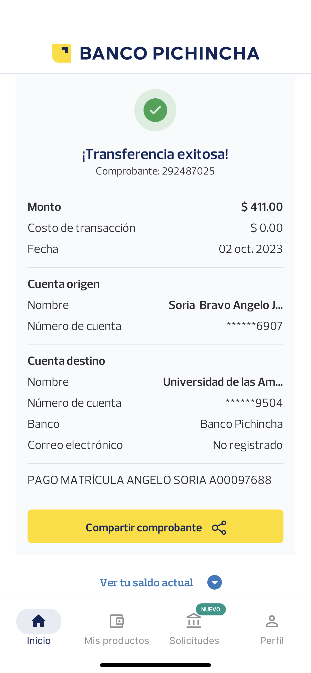Screen dimensions: 311x673
Task: Tap the Mis productos wallet icon
Action: (x=116, y=621)
